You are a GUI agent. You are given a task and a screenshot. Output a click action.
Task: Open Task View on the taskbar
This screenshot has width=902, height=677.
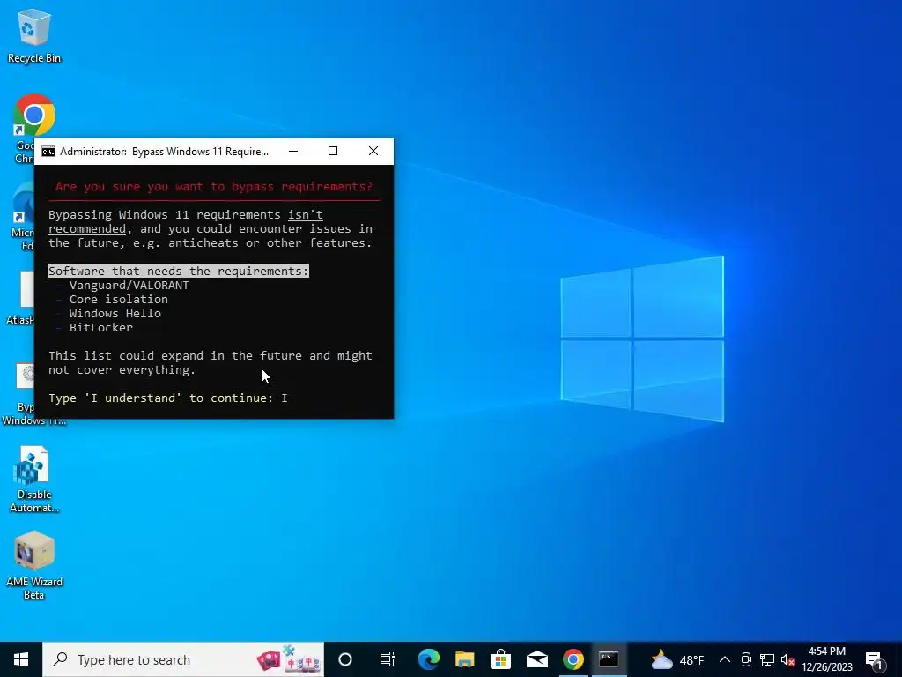tap(388, 659)
